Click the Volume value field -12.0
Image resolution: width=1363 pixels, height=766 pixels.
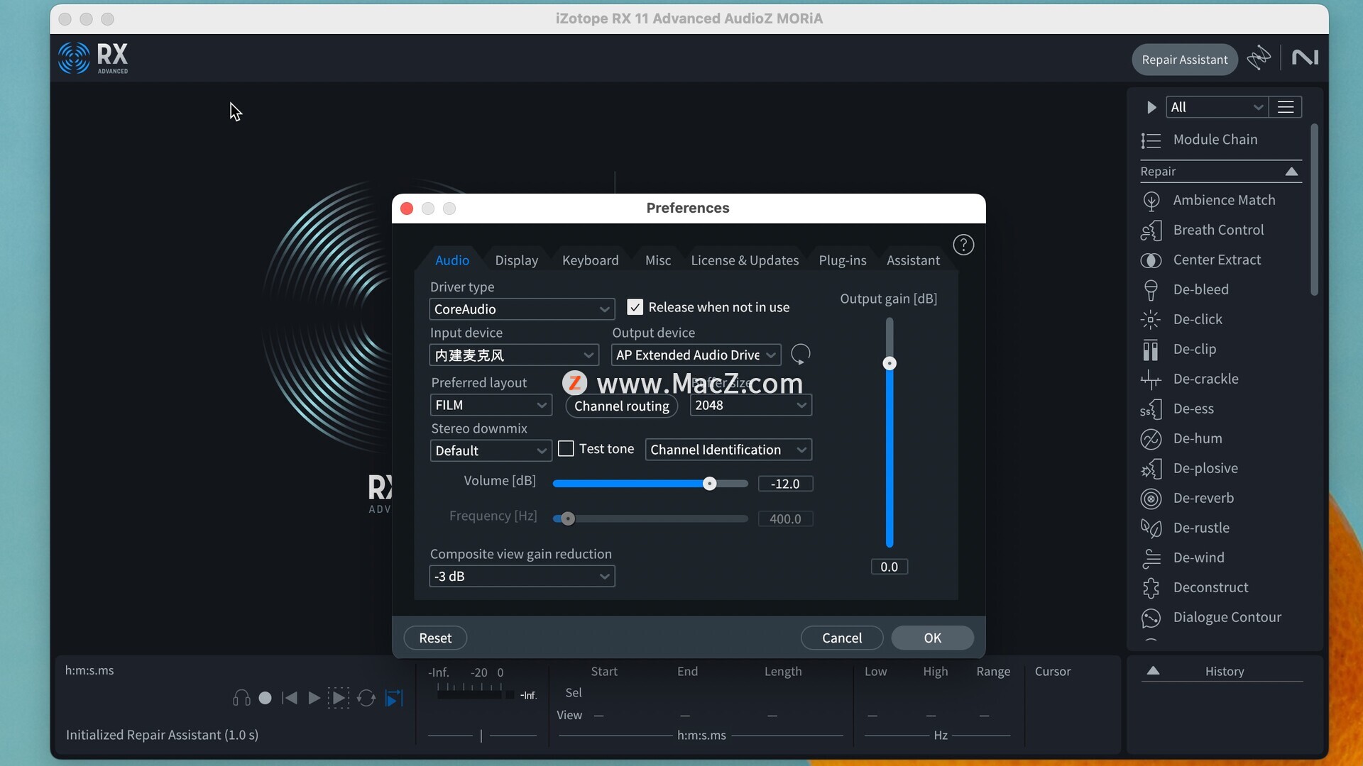tap(785, 484)
